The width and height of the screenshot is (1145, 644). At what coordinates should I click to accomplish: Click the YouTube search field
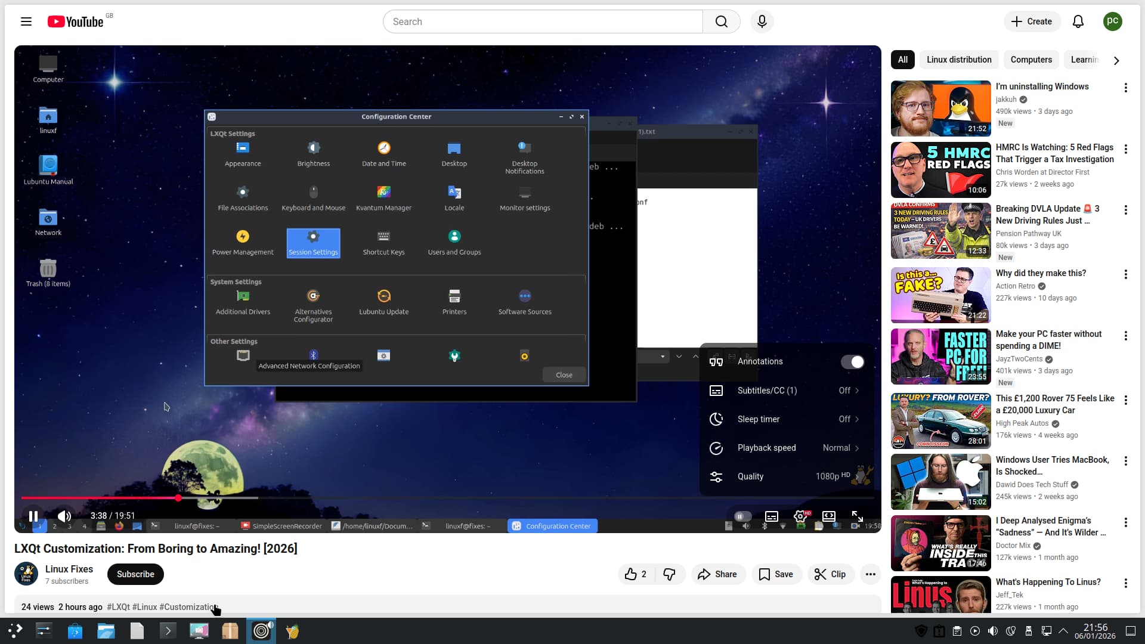(x=543, y=21)
